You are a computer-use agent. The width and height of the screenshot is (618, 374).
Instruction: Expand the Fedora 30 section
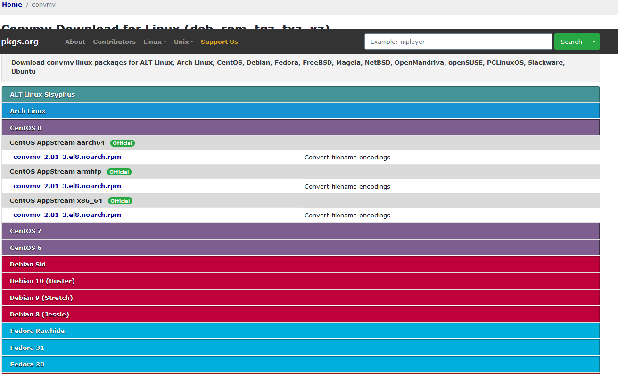[301, 364]
